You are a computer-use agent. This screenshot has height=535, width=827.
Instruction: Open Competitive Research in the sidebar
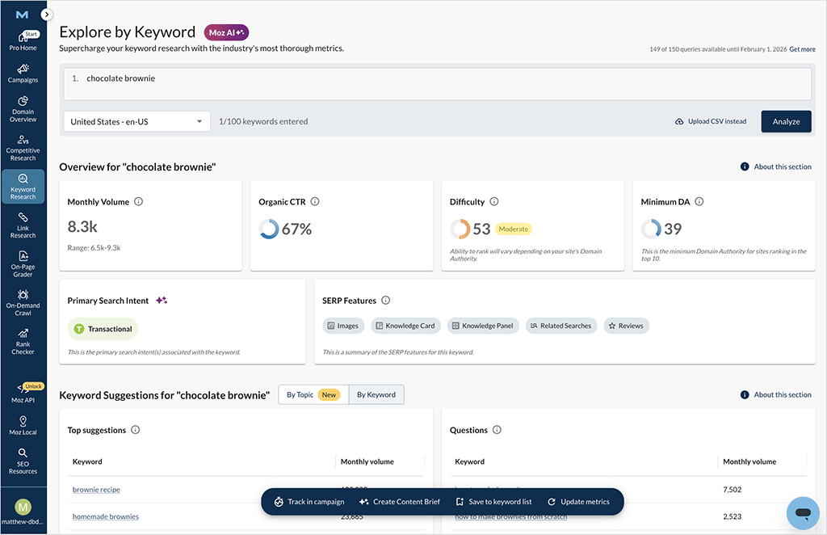click(x=23, y=148)
